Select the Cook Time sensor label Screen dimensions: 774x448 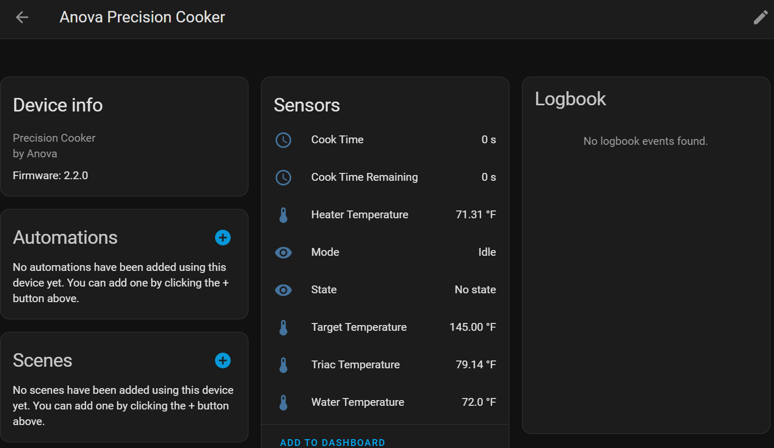click(x=337, y=140)
